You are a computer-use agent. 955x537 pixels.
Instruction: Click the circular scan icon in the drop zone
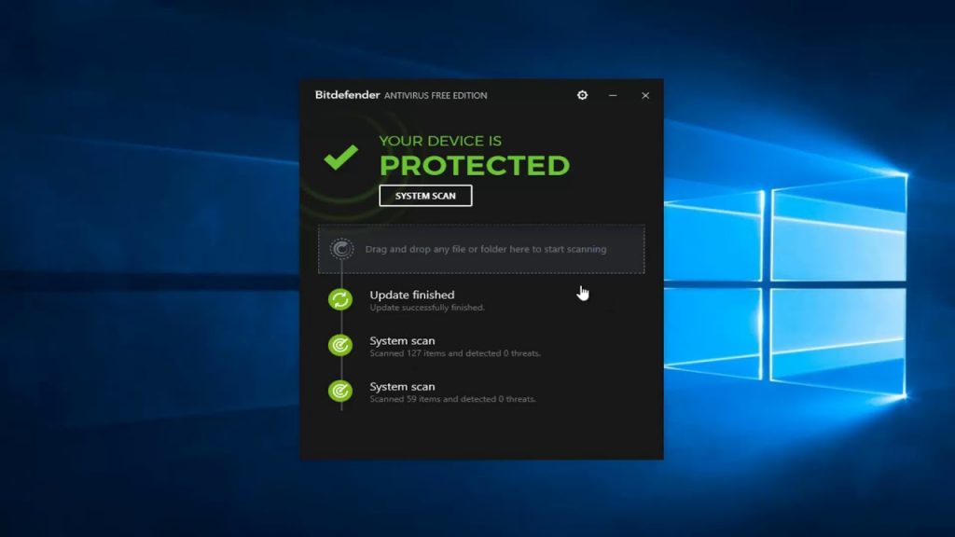point(342,249)
